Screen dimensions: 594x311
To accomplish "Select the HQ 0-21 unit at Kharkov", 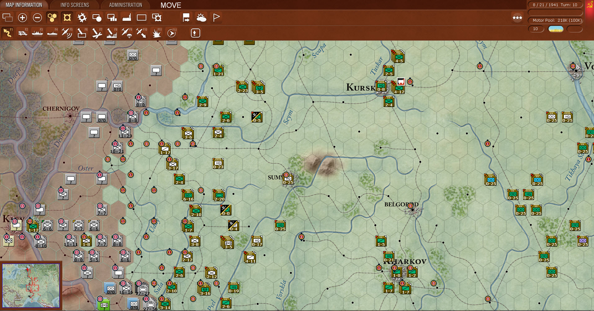I will point(389,256).
